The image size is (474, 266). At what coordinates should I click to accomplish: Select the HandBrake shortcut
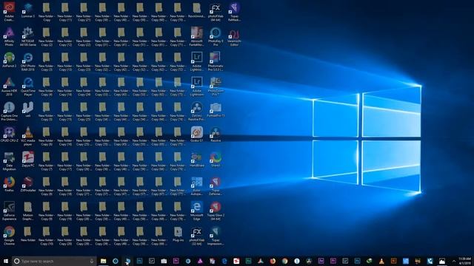coord(197,160)
